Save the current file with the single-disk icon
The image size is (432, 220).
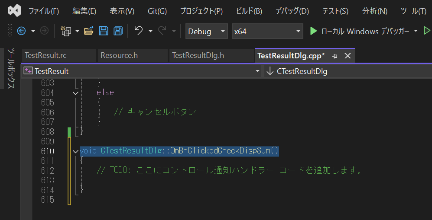coord(104,31)
